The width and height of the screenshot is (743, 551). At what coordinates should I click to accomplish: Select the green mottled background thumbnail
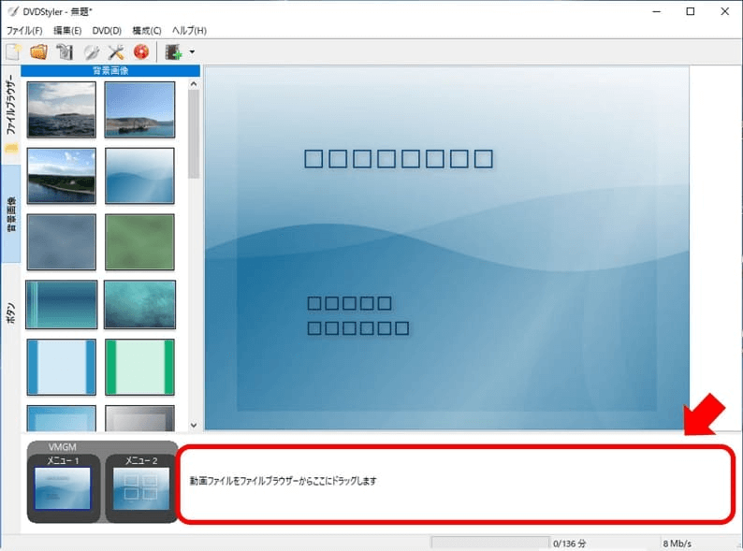(x=139, y=241)
